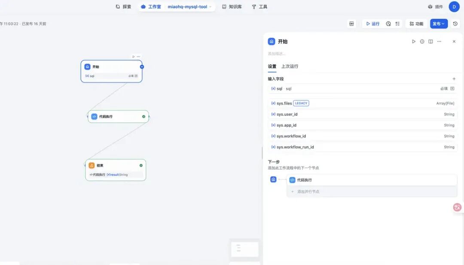The height and width of the screenshot is (265, 464).
Task: Click 添加并行节点 to add parallel node
Action: [x=372, y=191]
